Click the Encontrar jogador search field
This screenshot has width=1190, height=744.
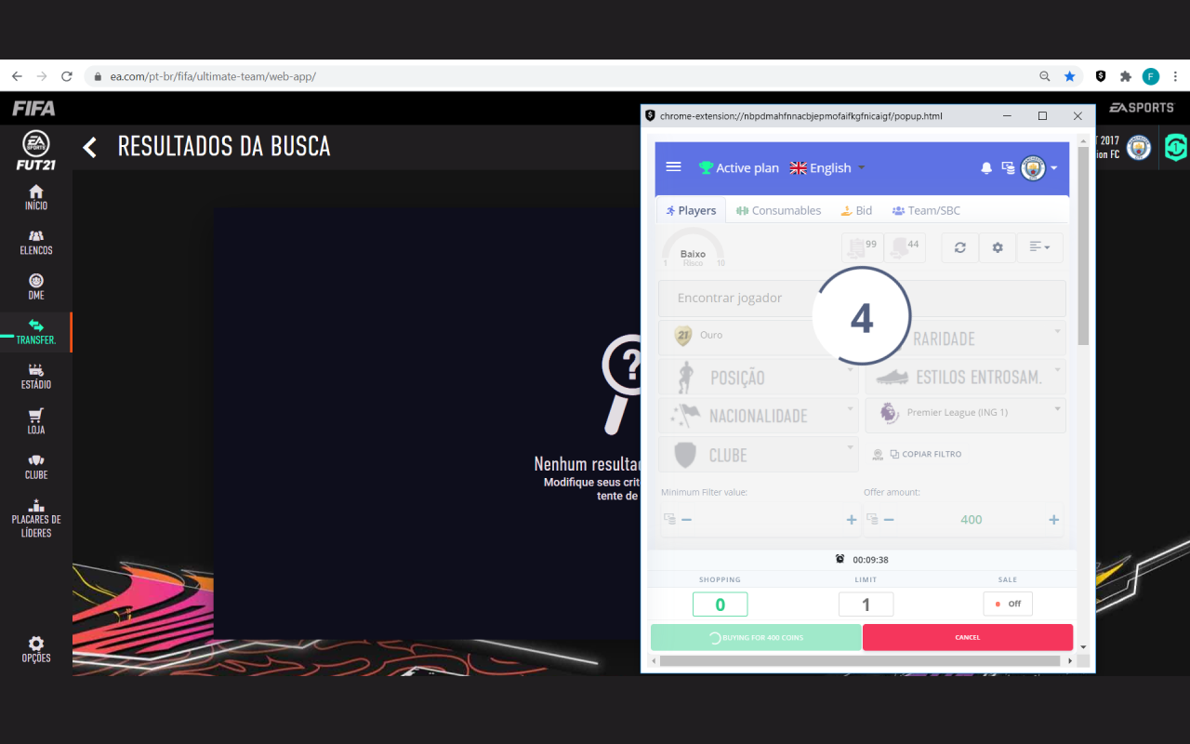pyautogui.click(x=862, y=299)
